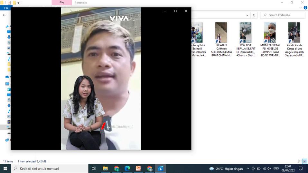Switch to Large icons view in File Explorer
This screenshot has height=173, width=308.
click(x=305, y=161)
